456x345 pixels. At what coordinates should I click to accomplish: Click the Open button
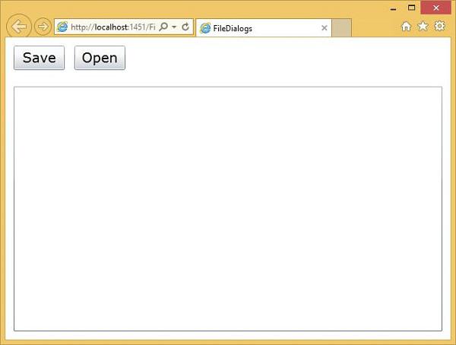coord(100,58)
